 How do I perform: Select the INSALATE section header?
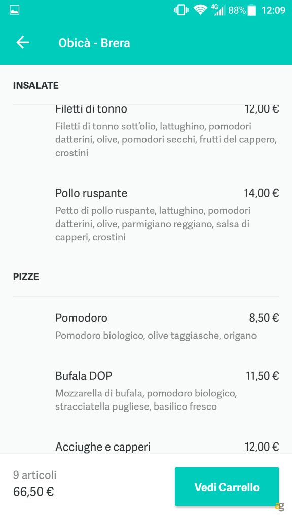pyautogui.click(x=35, y=85)
